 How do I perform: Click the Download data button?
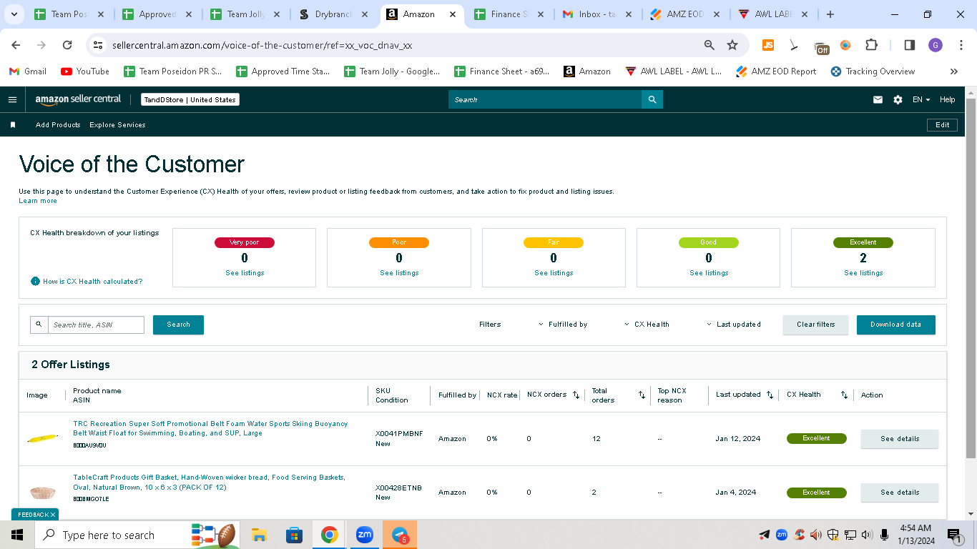coord(895,325)
